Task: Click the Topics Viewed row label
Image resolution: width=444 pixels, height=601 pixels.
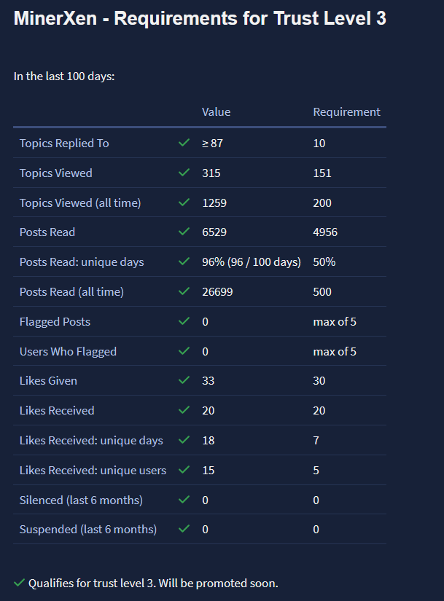Action: tap(56, 173)
